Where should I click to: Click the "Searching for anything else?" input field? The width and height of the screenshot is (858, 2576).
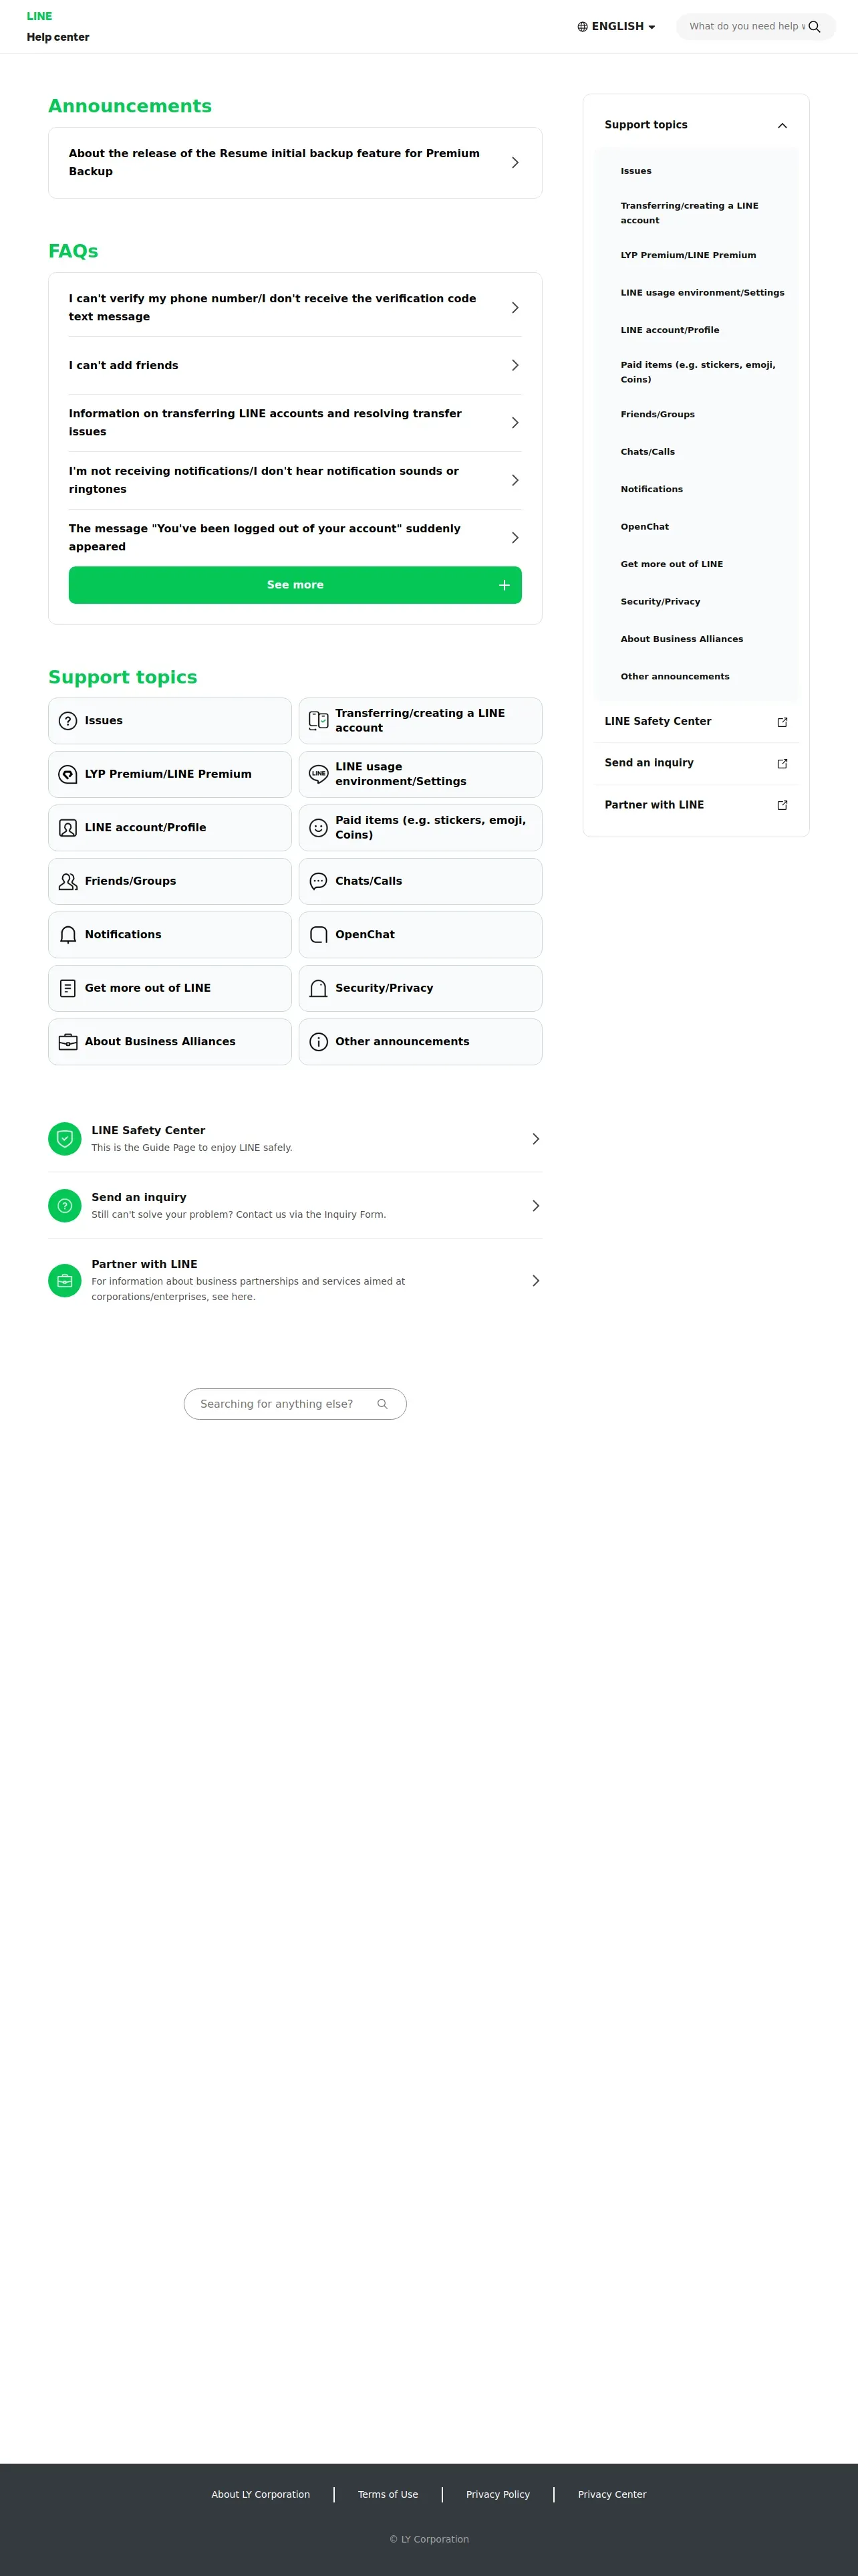pyautogui.click(x=295, y=1404)
